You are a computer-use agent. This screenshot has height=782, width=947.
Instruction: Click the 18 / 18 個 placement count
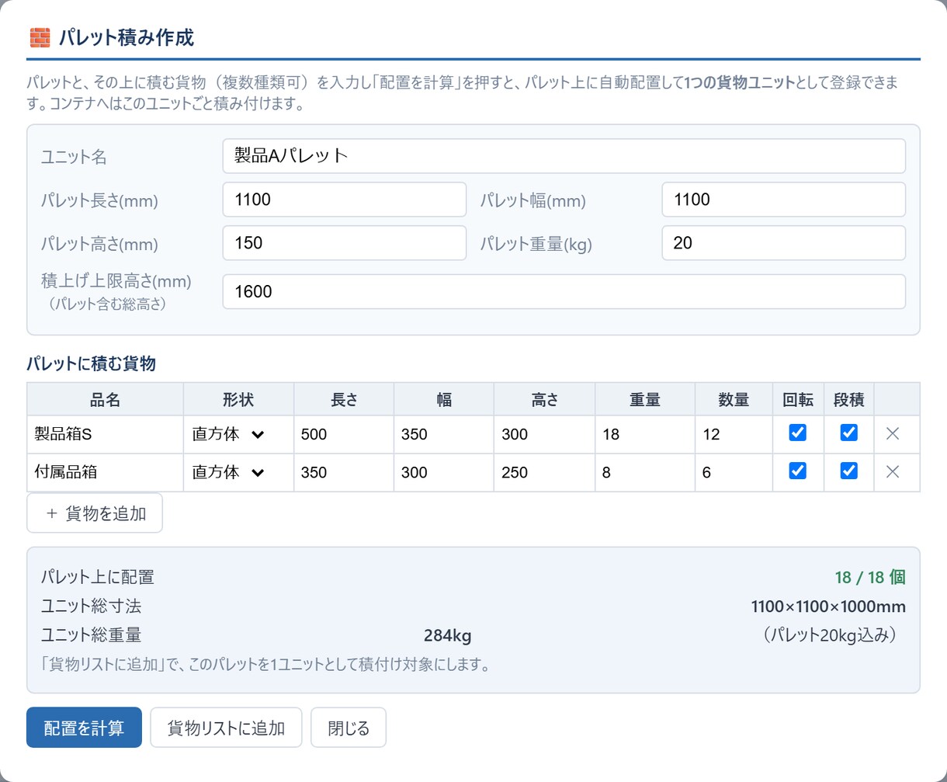point(870,577)
